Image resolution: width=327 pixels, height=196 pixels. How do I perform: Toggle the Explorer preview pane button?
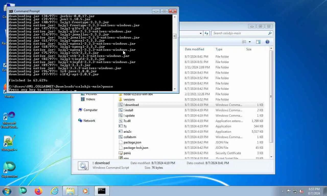tap(258, 42)
